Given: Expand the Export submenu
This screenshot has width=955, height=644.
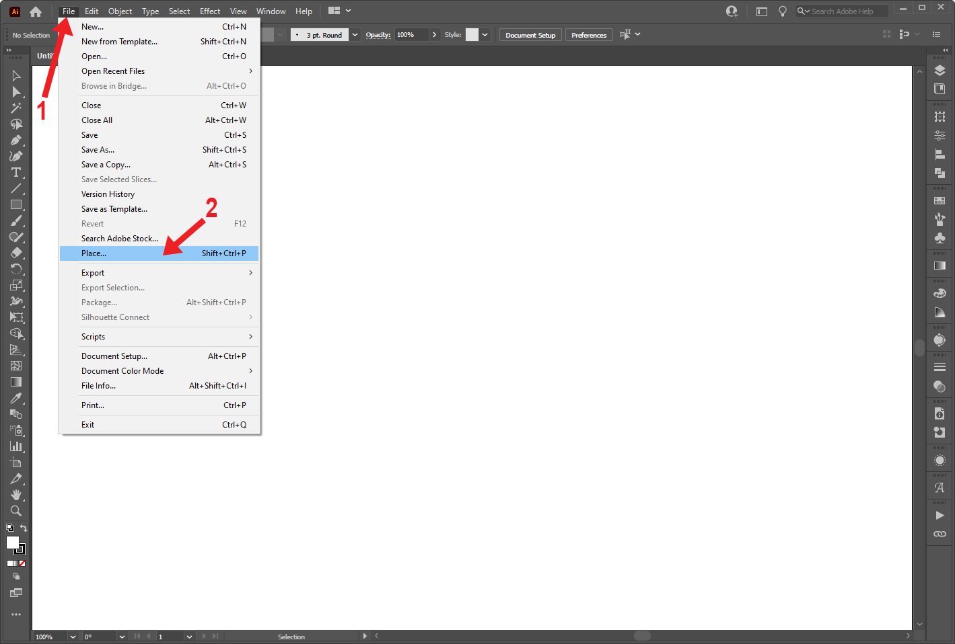Looking at the screenshot, I should pyautogui.click(x=160, y=273).
